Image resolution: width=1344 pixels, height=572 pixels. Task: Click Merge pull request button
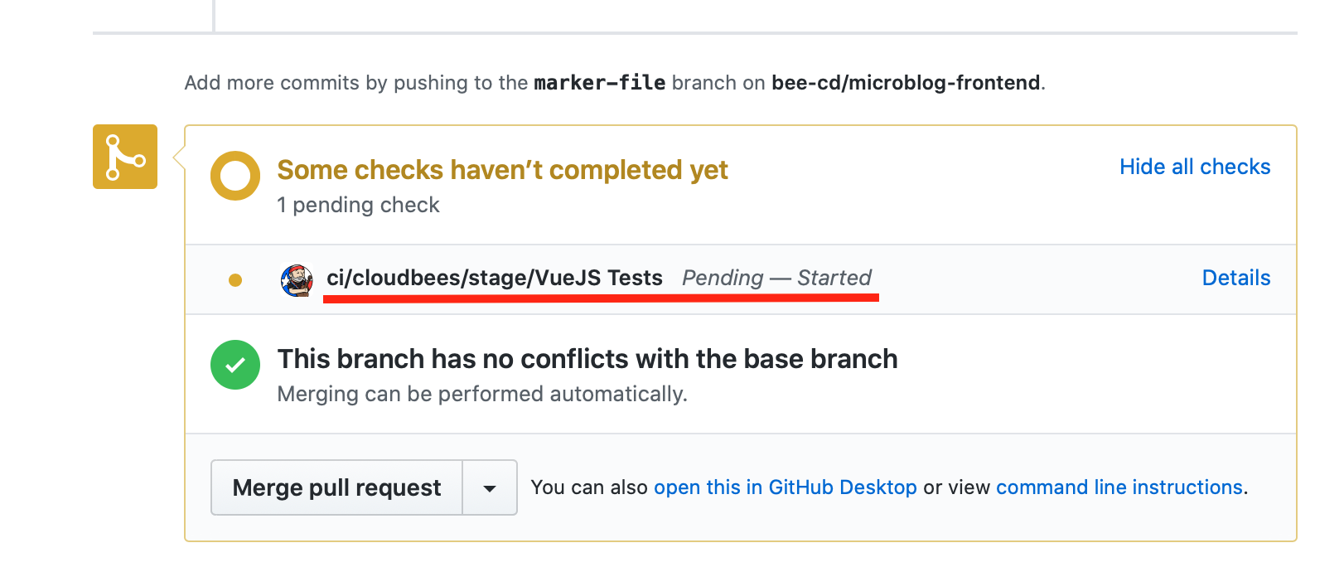coord(336,487)
